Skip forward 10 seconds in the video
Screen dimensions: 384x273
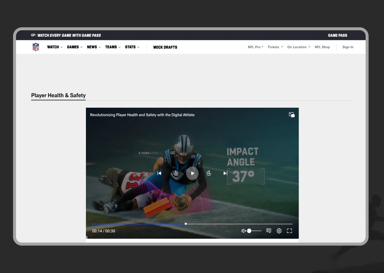pyautogui.click(x=209, y=173)
